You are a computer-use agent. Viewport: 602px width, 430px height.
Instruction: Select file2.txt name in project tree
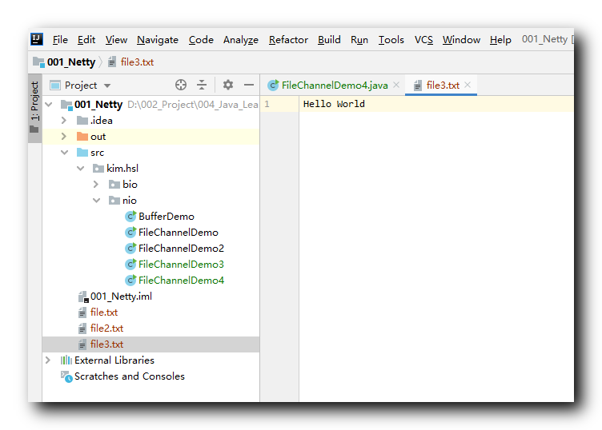tap(107, 328)
